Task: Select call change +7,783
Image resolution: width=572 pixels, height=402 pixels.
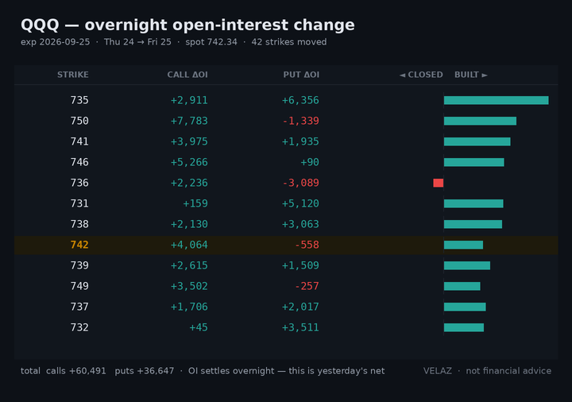Action: [189, 121]
